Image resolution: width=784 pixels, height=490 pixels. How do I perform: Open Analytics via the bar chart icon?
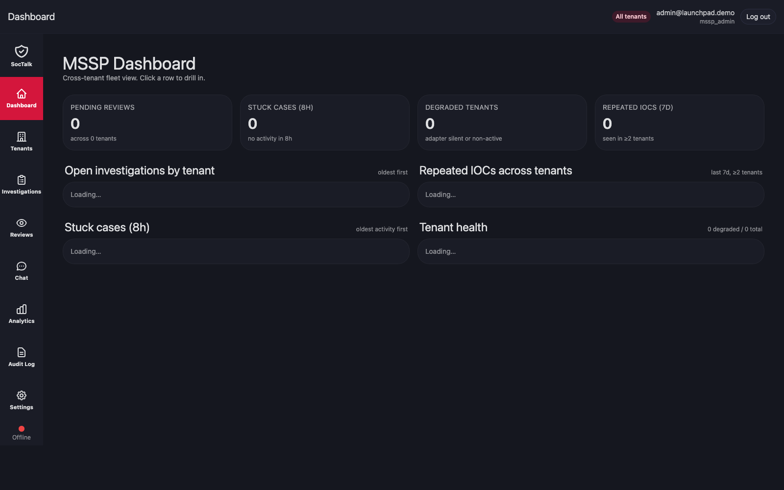(x=22, y=309)
